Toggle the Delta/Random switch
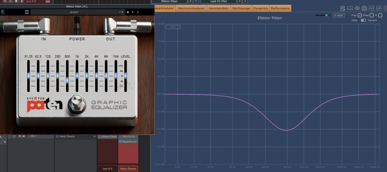The width and height of the screenshot is (387, 172). click(x=363, y=20)
